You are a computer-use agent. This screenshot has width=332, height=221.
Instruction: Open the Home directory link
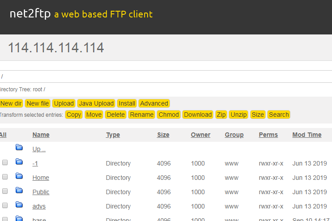[x=41, y=178]
